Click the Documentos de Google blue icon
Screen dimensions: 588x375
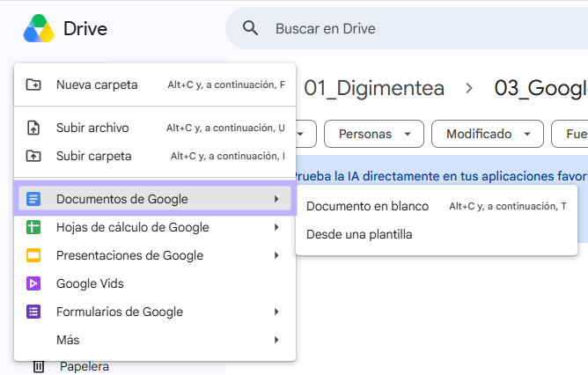33,199
